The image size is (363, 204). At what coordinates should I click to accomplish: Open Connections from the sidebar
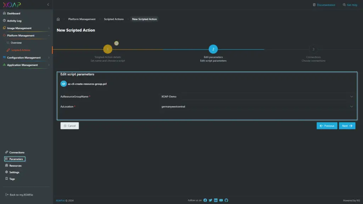[17, 153]
